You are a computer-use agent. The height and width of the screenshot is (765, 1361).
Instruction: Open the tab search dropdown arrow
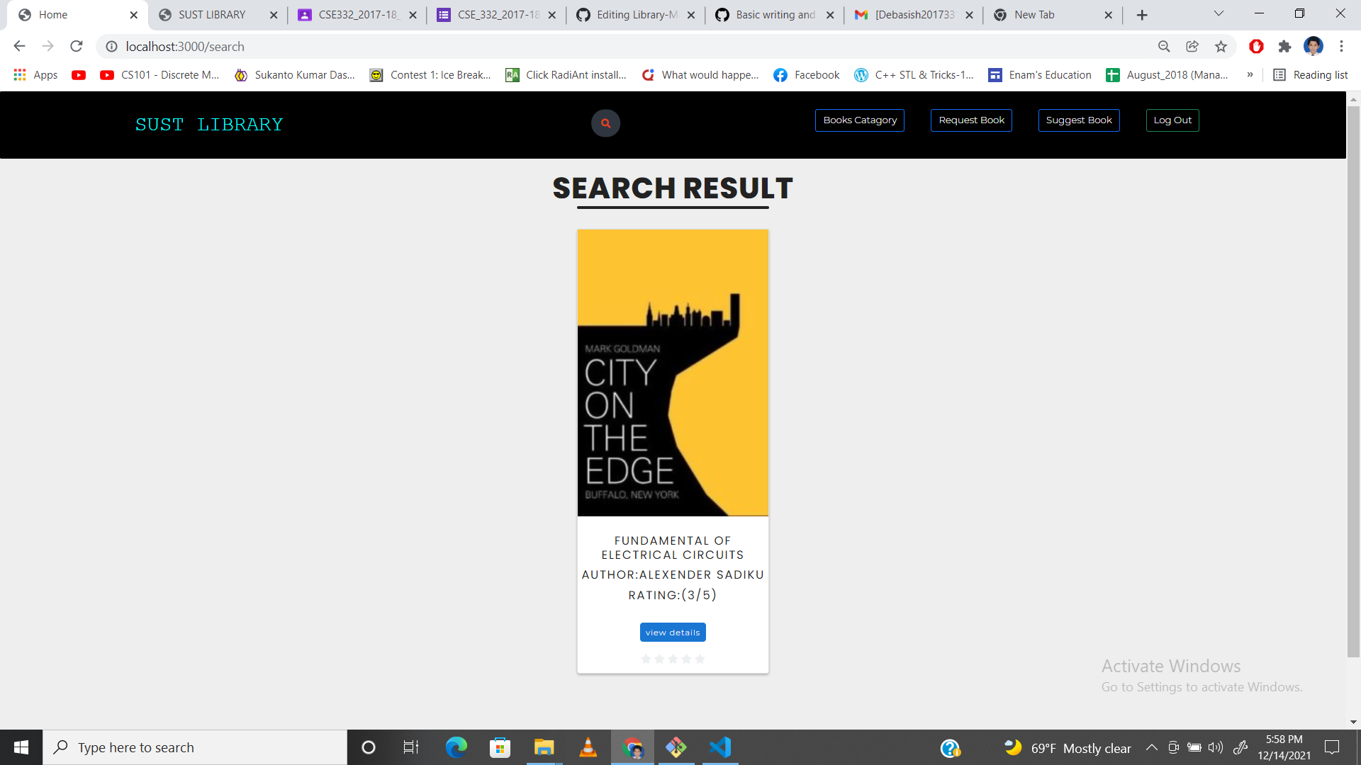(1219, 14)
